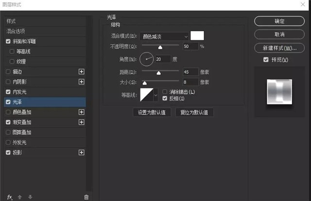Select the 外发光 effect label
The image size is (311, 201).
click(x=19, y=142)
